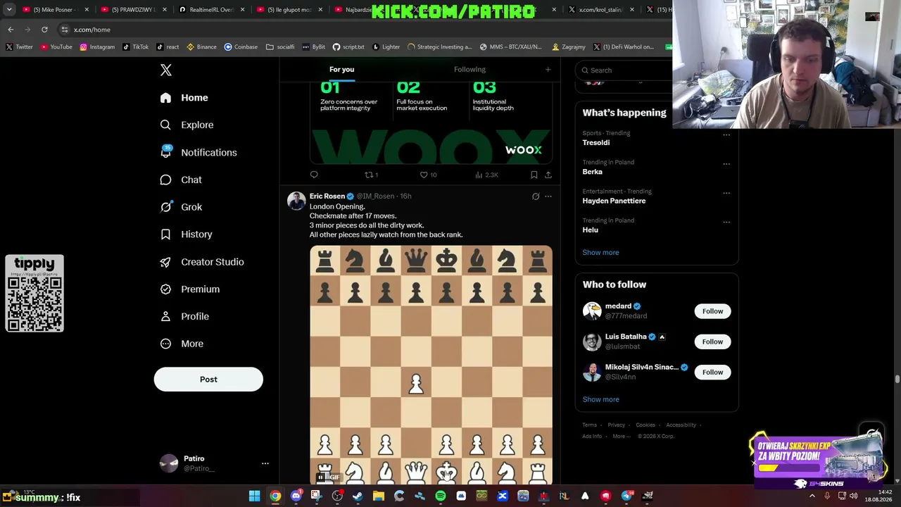Open the Terms footer link

(589, 425)
